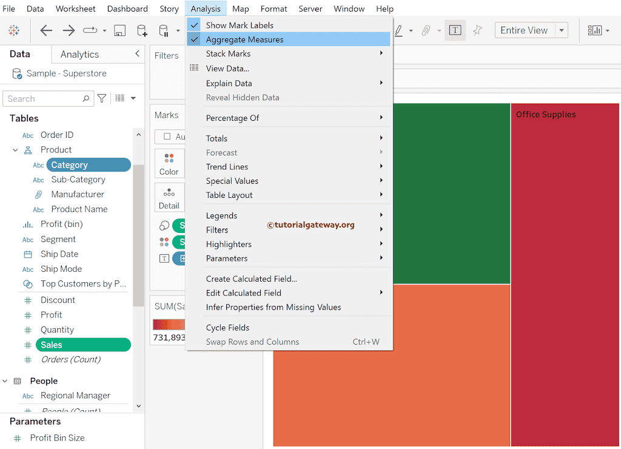The width and height of the screenshot is (621, 449).
Task: Switch to the Analytics tab
Action: pos(79,54)
